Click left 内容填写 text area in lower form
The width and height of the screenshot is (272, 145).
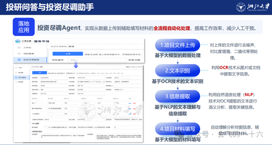(63, 137)
